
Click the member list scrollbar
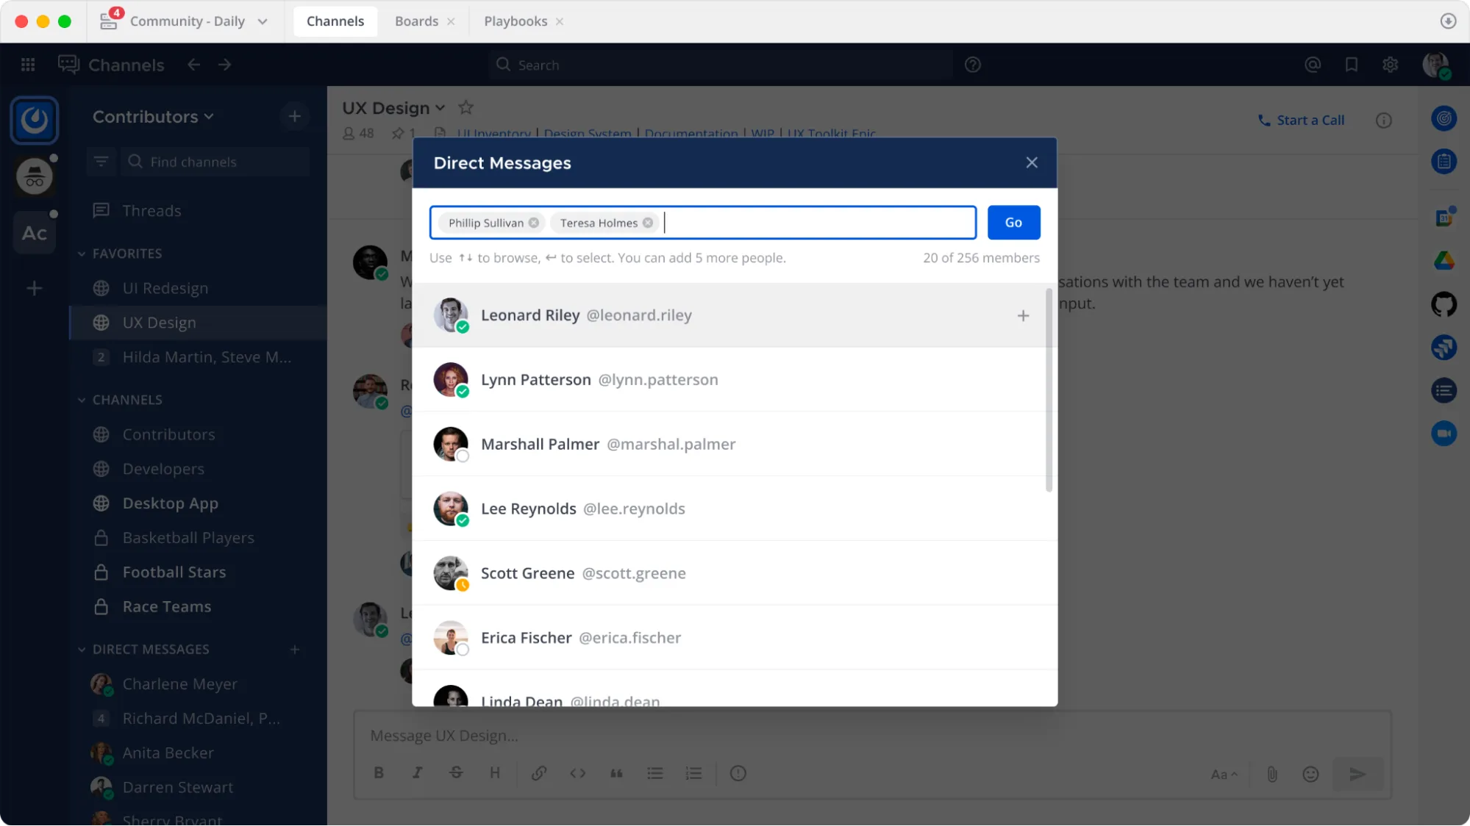coord(1049,389)
